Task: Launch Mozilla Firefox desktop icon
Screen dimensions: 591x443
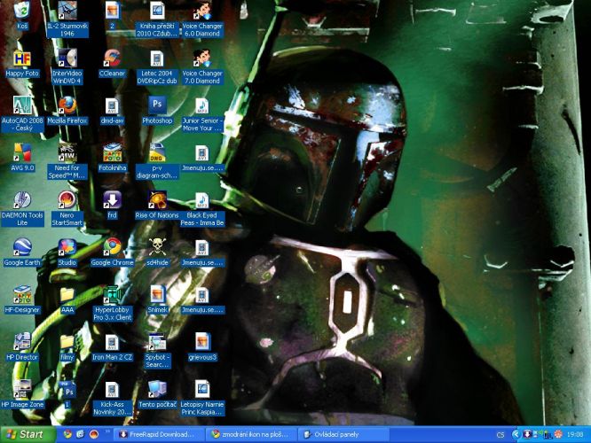Action: tap(67, 111)
